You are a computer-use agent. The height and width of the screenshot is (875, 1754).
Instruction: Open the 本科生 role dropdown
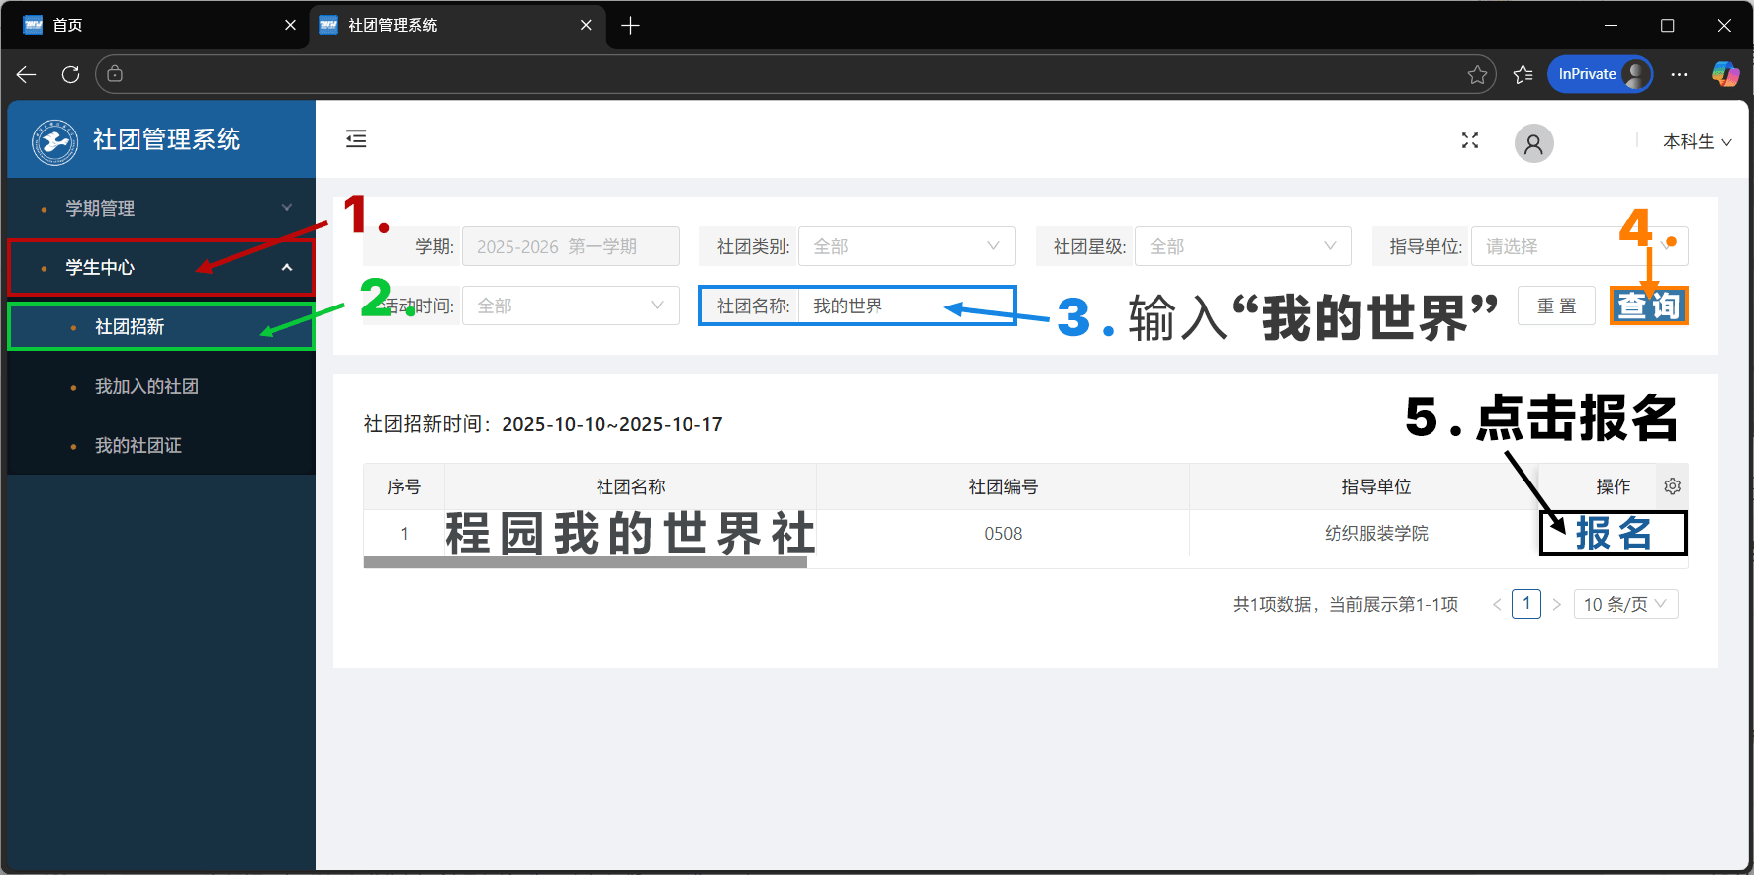coord(1696,142)
